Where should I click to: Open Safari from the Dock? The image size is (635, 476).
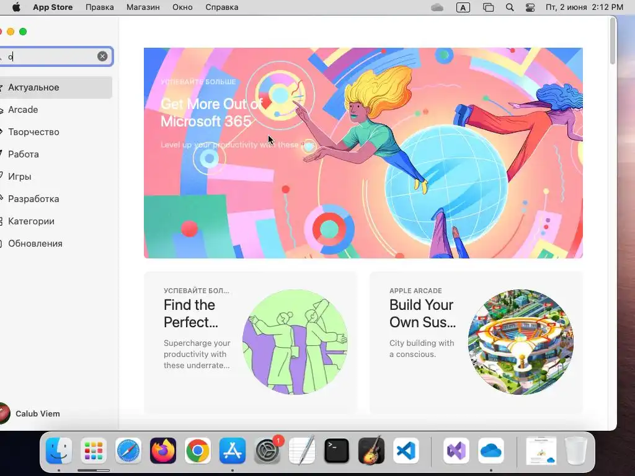click(128, 451)
